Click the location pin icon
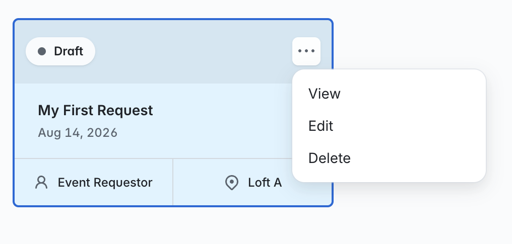 232,183
